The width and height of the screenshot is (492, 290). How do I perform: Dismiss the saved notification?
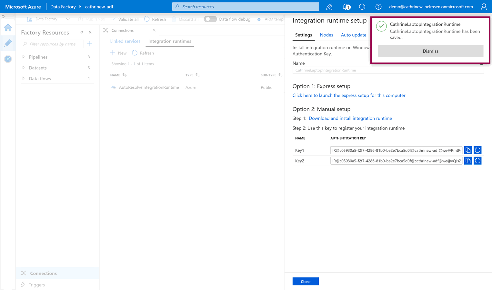(x=430, y=51)
